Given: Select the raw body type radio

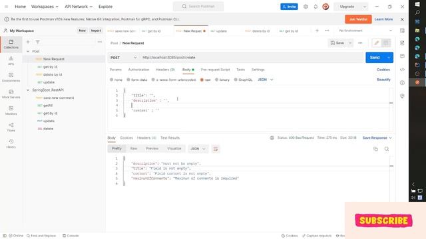Looking at the screenshot, I should coord(202,80).
